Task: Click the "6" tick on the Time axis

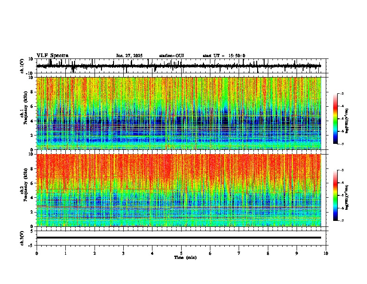Action: point(210,253)
